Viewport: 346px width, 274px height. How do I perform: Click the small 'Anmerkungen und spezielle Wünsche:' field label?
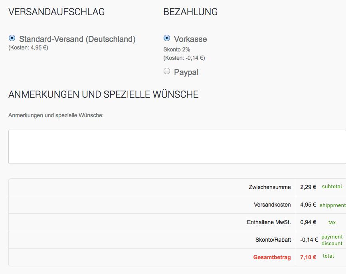56,115
